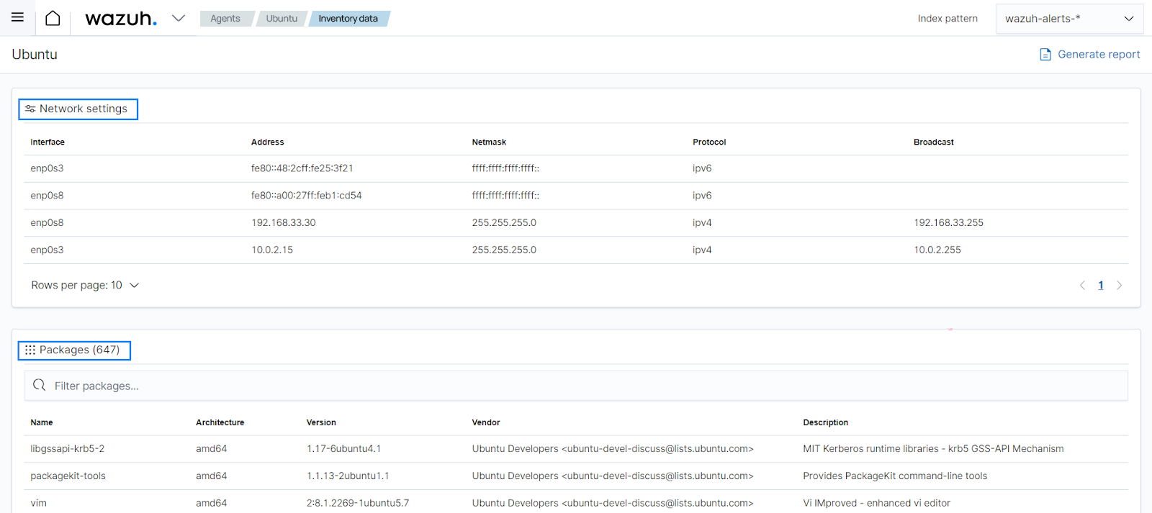The height and width of the screenshot is (513, 1152).
Task: Click broadcast 10.0.2.255
Action: 937,250
